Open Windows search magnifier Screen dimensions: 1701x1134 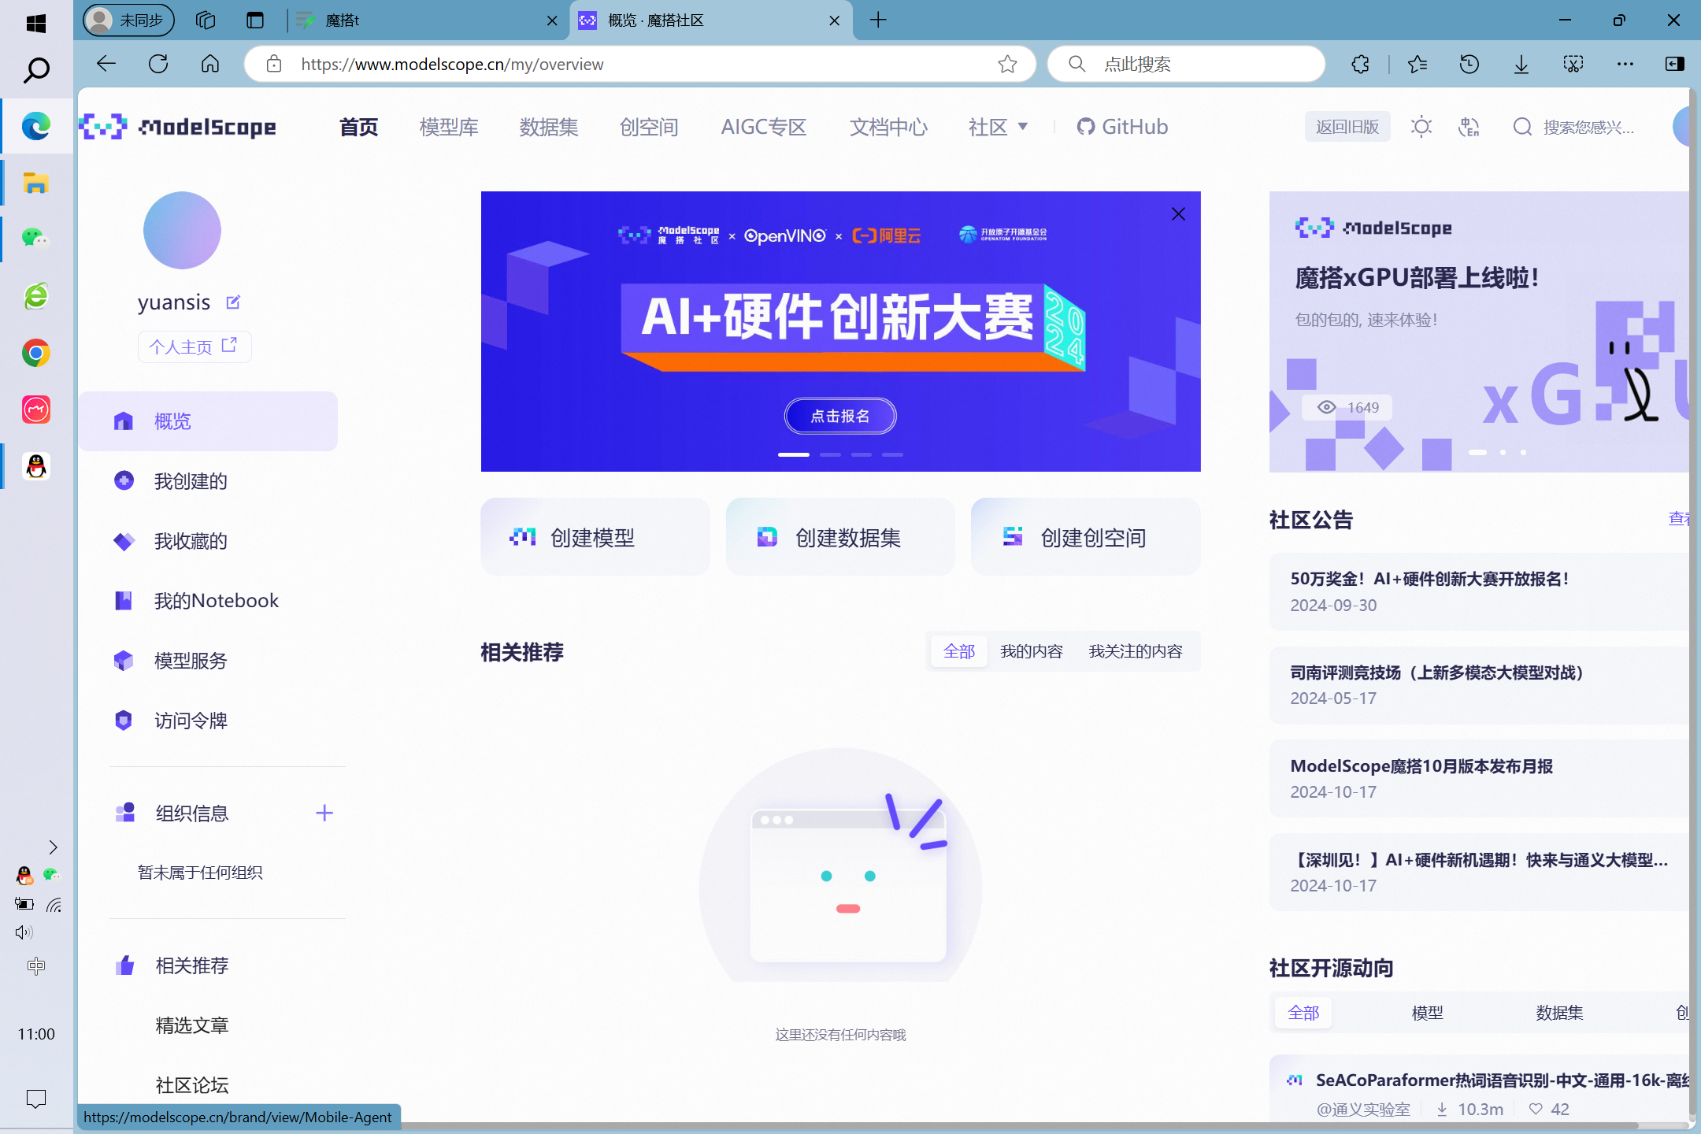coord(36,70)
